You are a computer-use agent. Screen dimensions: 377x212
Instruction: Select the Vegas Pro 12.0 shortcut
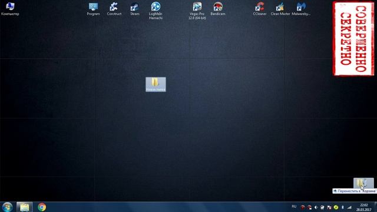[197, 11]
